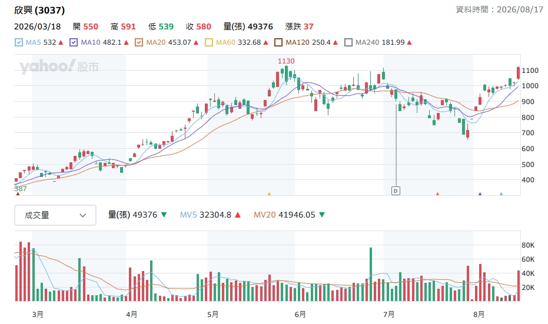Click the 7月 axis label
This screenshot has height=324, width=548.
click(389, 315)
